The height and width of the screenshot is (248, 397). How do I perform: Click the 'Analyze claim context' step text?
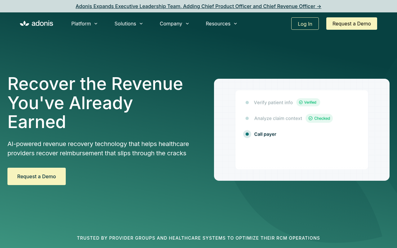278,118
